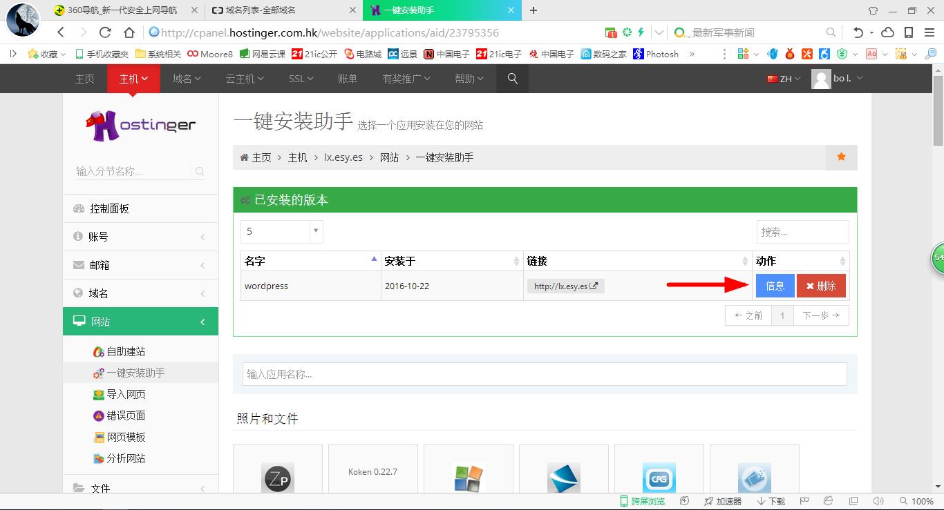Click the 信息 button for wordpress

(774, 286)
